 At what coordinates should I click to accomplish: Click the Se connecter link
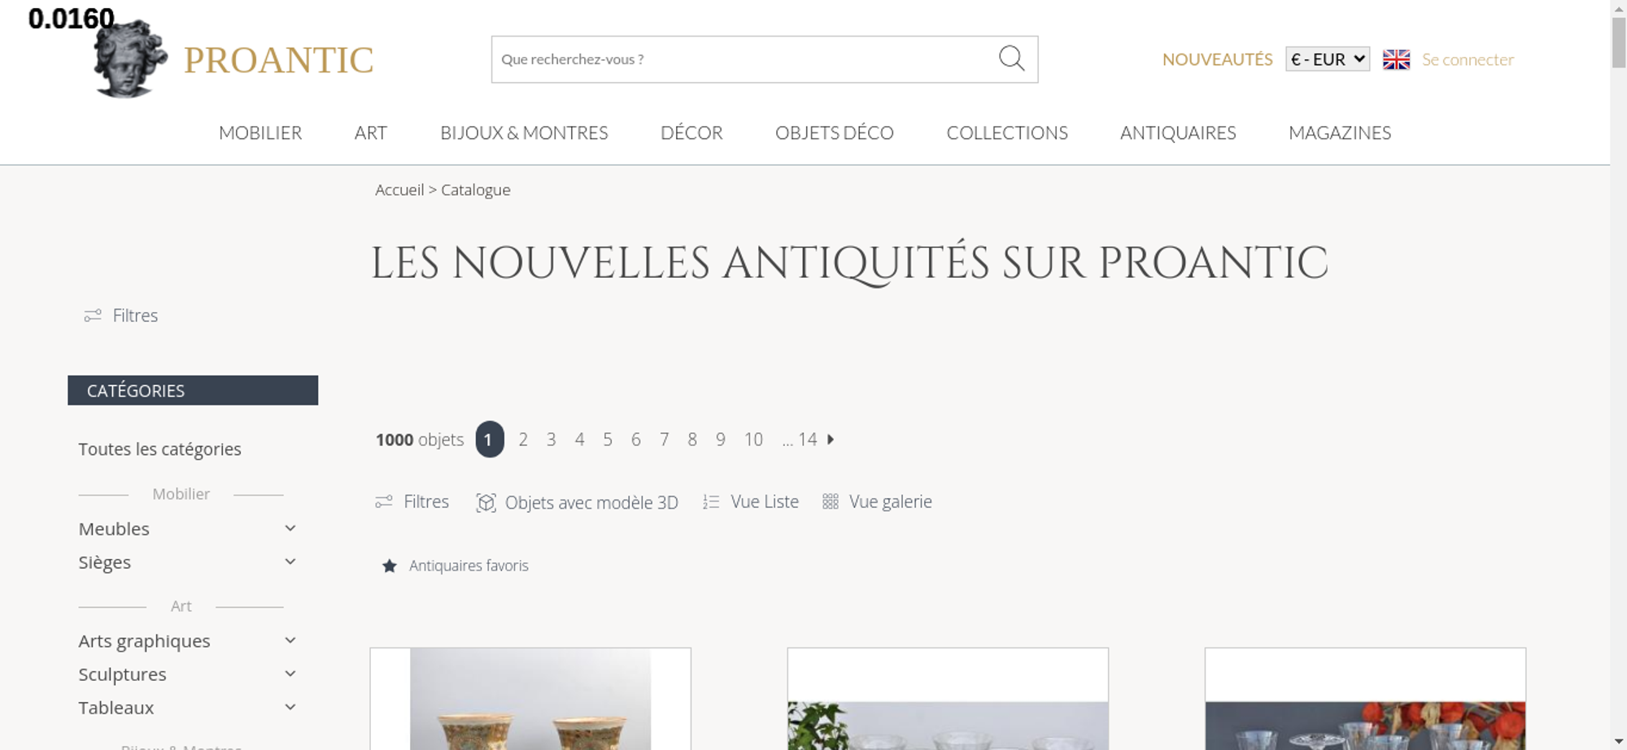tap(1468, 59)
